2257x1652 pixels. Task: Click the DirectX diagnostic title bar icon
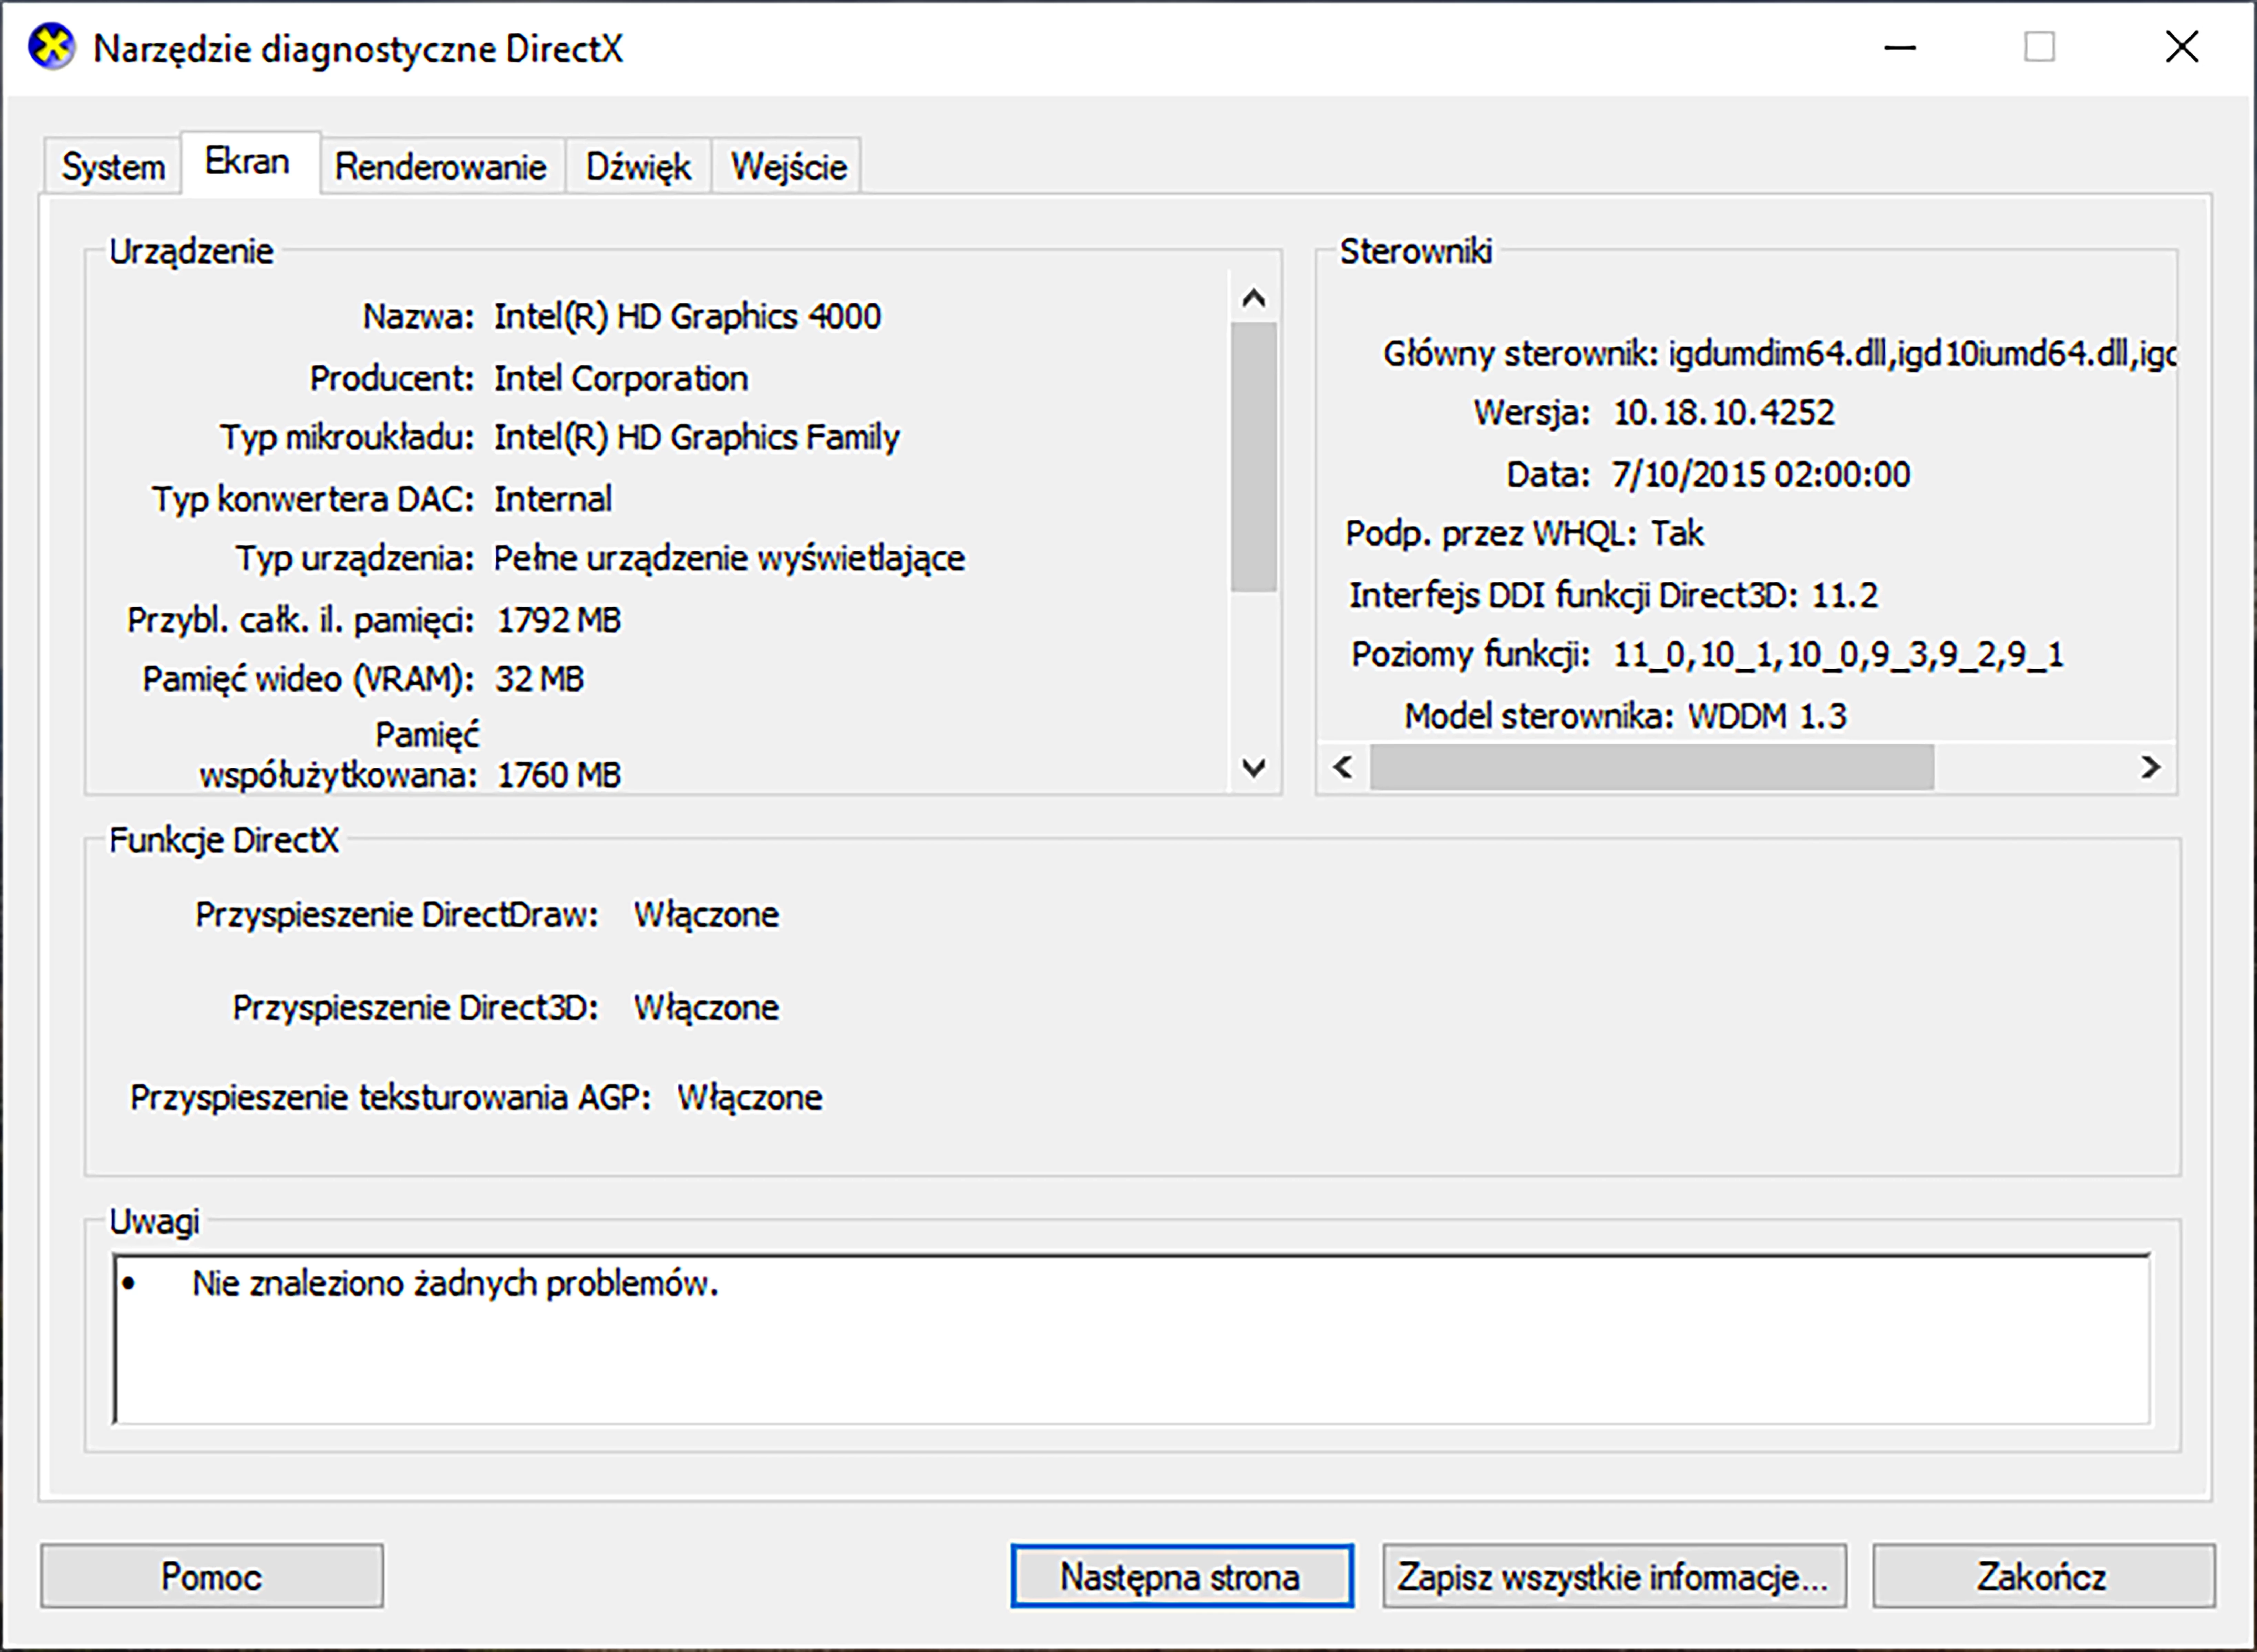point(51,47)
